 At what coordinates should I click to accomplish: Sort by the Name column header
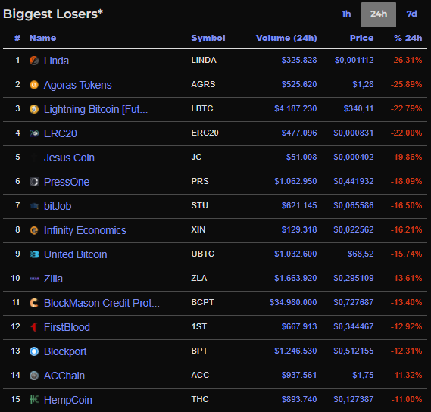click(42, 38)
